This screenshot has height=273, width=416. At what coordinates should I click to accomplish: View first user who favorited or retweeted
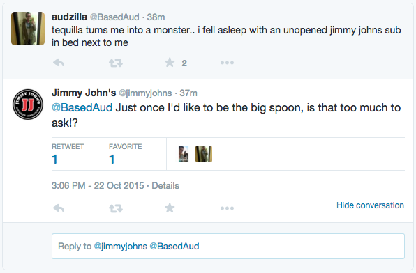click(x=184, y=154)
